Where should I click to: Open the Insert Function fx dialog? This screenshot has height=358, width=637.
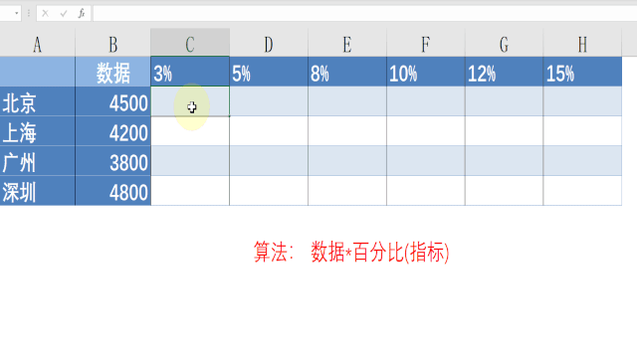[x=82, y=13]
